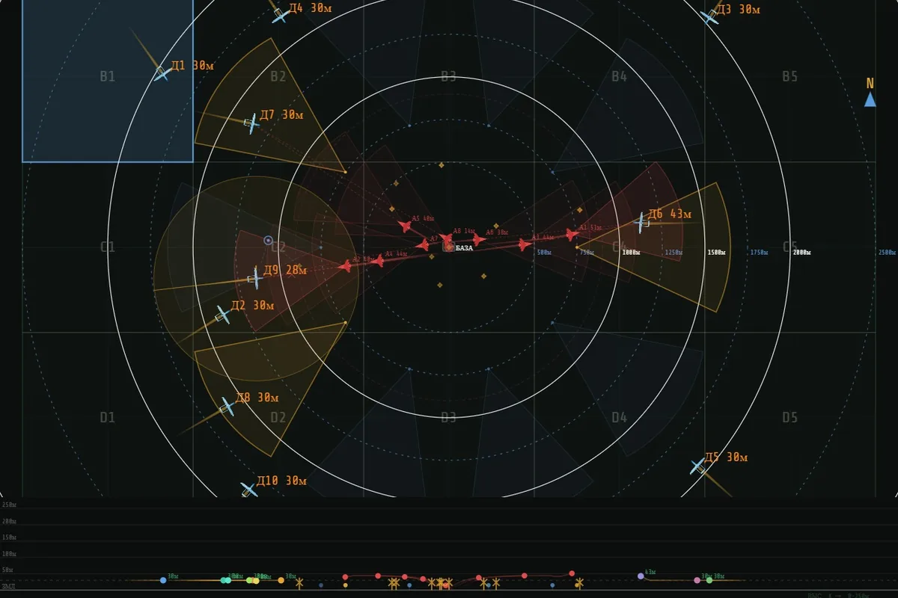Pick red aircraft A4
The width and height of the screenshot is (898, 598).
[x=378, y=260]
